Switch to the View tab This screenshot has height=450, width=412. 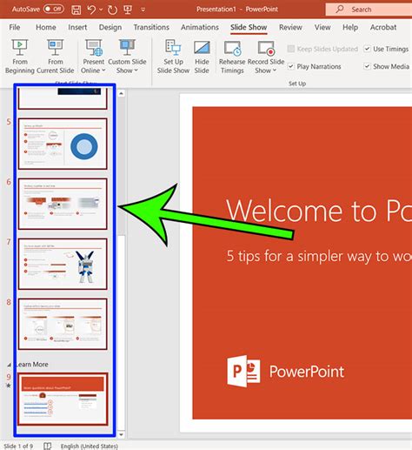(322, 27)
